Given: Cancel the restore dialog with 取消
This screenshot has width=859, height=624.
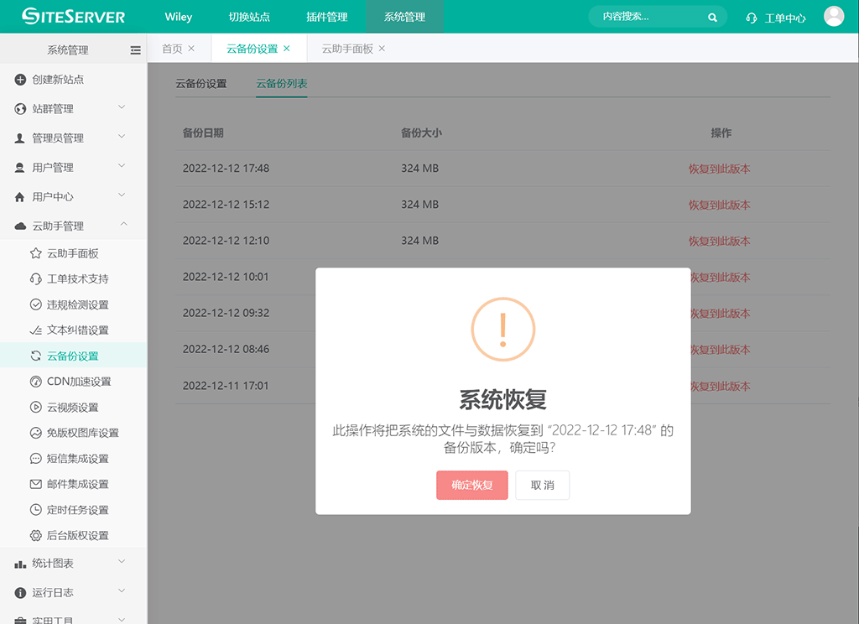Looking at the screenshot, I should [x=542, y=485].
